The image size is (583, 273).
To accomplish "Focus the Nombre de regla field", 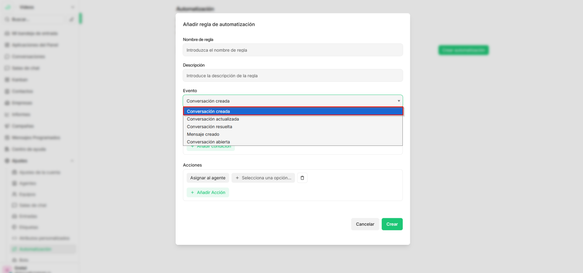I will pyautogui.click(x=293, y=50).
